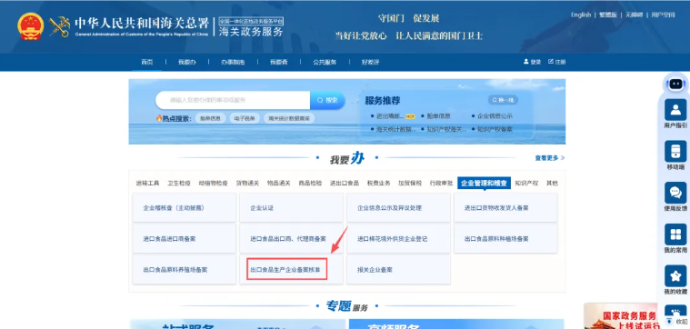Select 商品检验 category tab
Image resolution: width=690 pixels, height=329 pixels.
310,183
